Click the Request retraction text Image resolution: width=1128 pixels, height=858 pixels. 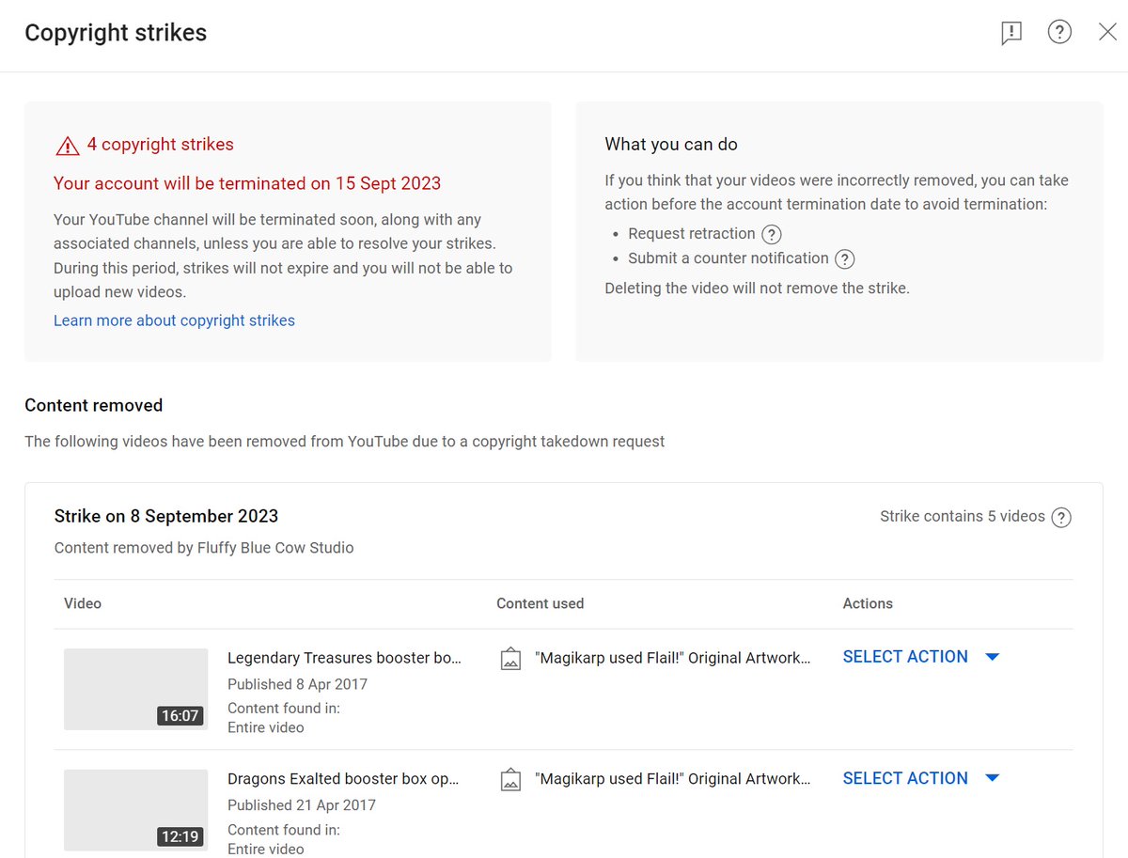(x=692, y=233)
